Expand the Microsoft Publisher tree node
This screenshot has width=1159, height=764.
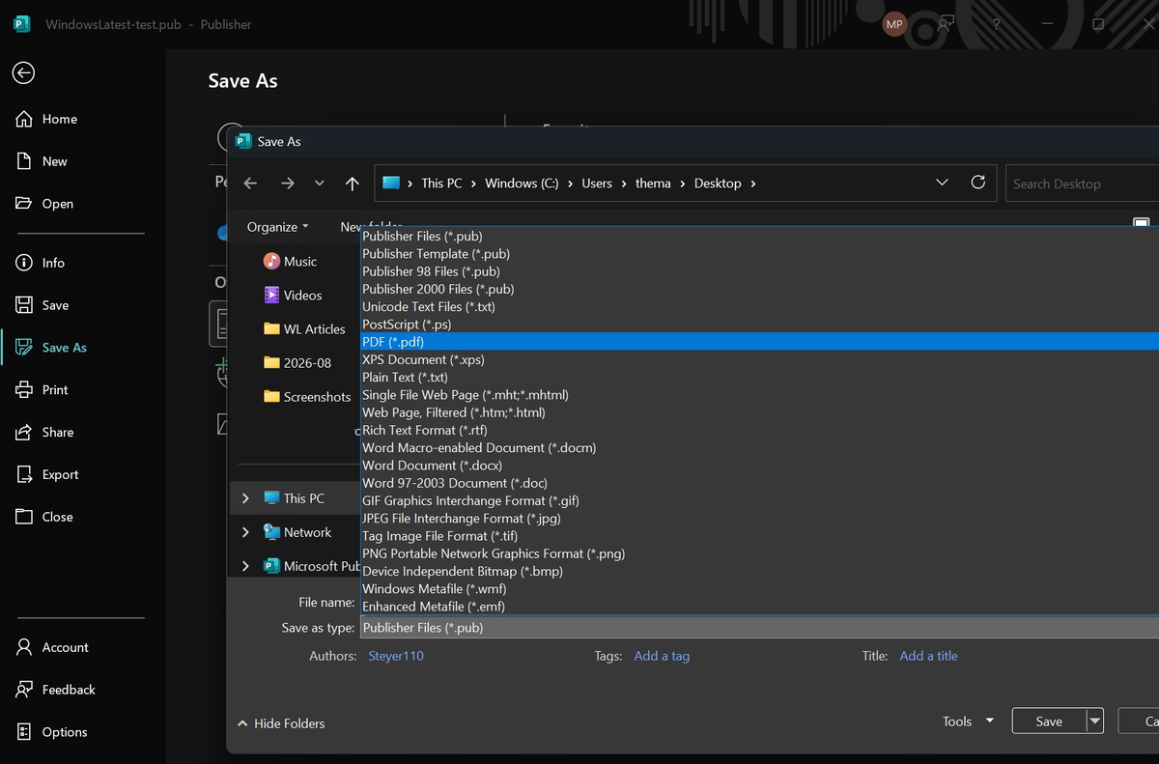click(245, 566)
